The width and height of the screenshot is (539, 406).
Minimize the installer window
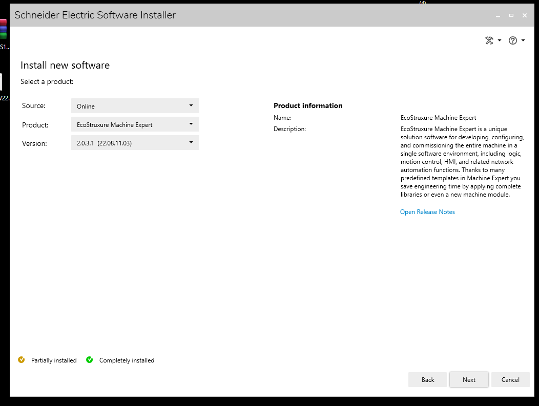[x=497, y=15]
